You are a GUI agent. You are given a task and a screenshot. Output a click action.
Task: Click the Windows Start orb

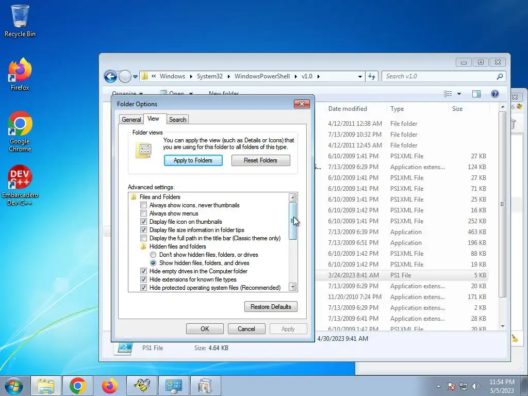point(14,386)
